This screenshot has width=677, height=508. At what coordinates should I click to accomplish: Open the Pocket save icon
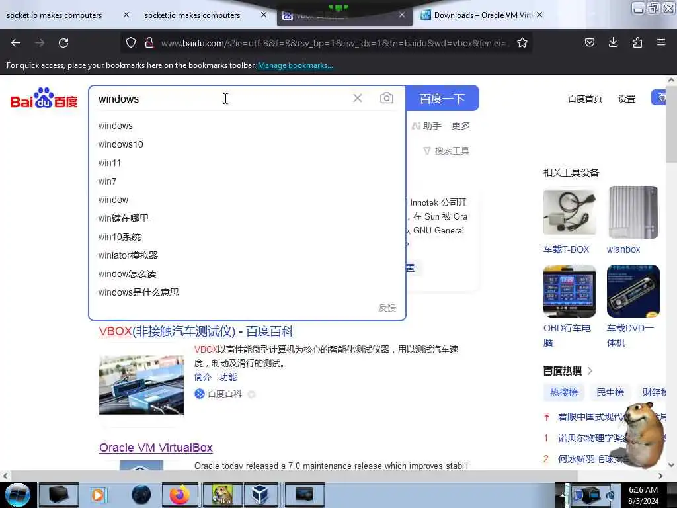(589, 42)
